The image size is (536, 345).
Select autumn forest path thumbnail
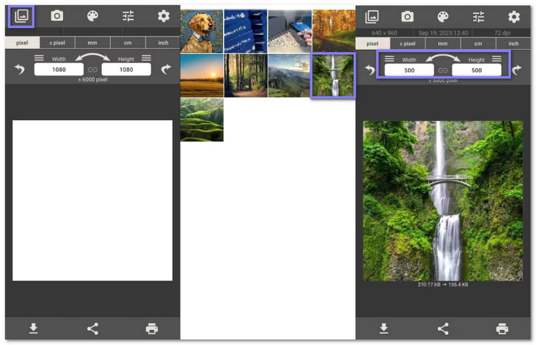pyautogui.click(x=334, y=30)
